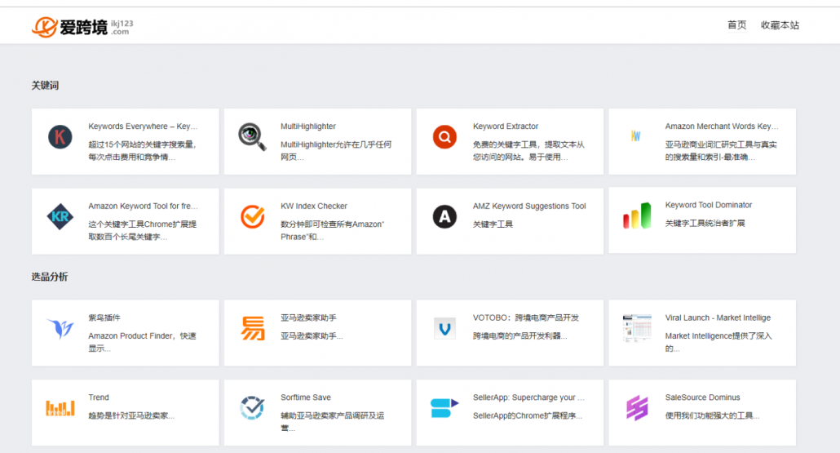This screenshot has width=840, height=453.
Task: Click description 使用我们功能强大的工具...
Action: pos(712,416)
